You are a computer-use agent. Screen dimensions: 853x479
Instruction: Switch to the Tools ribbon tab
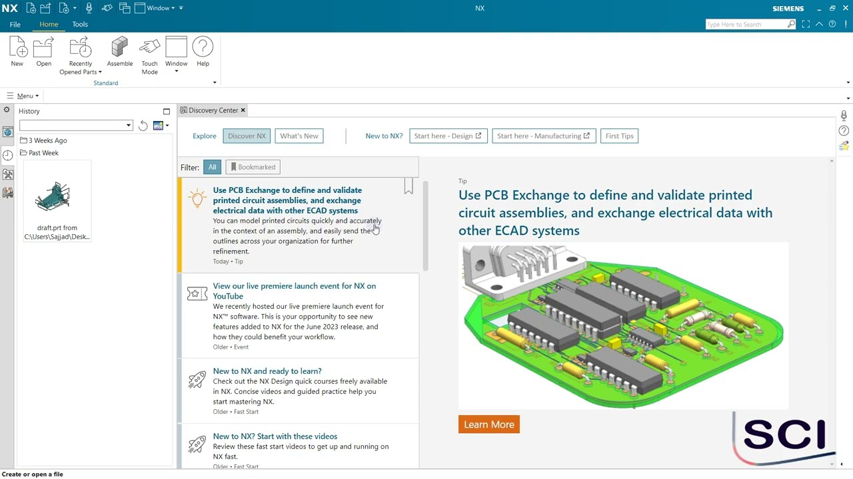80,25
